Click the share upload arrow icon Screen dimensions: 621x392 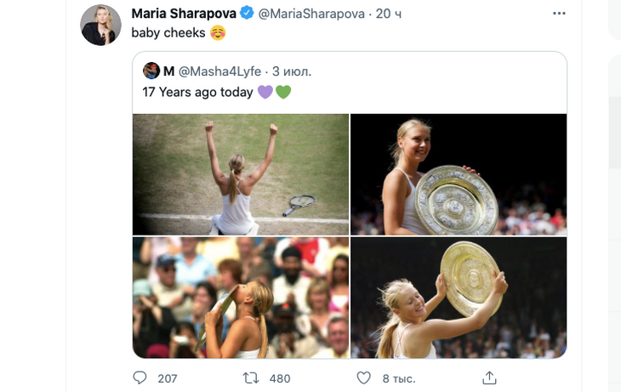pos(489,378)
